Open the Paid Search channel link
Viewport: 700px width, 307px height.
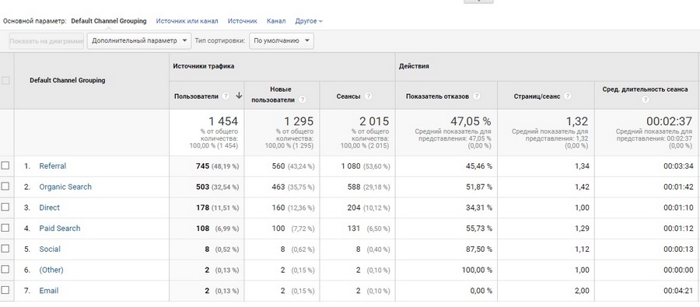click(x=60, y=228)
